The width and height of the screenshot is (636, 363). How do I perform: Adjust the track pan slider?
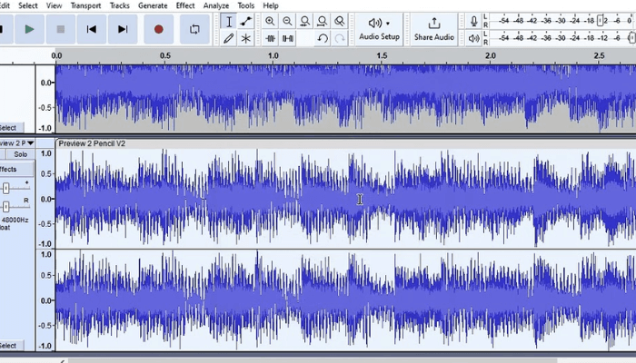[6, 206]
